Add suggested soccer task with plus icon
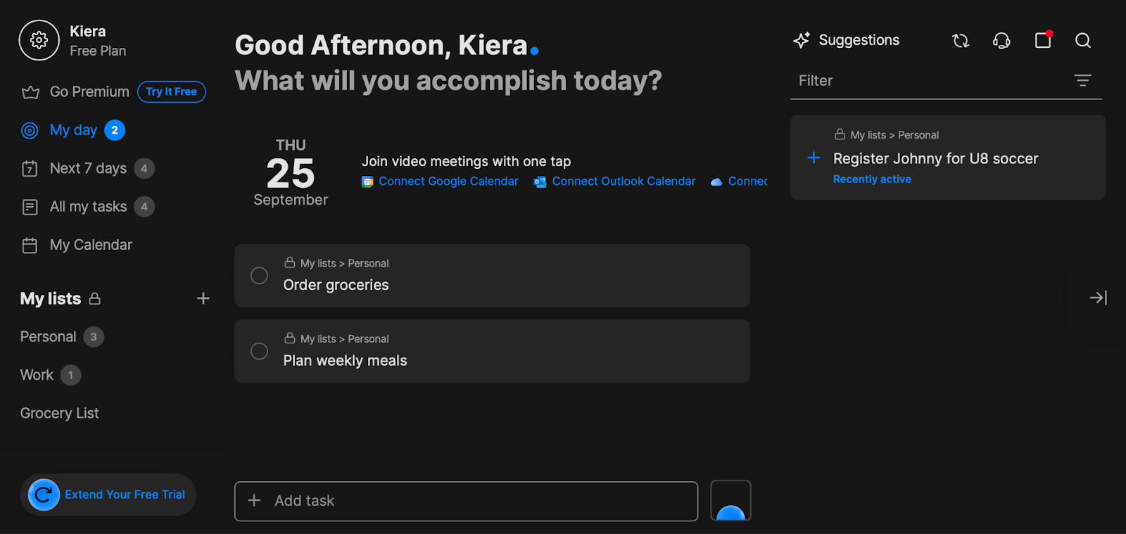This screenshot has height=534, width=1126. coord(814,158)
